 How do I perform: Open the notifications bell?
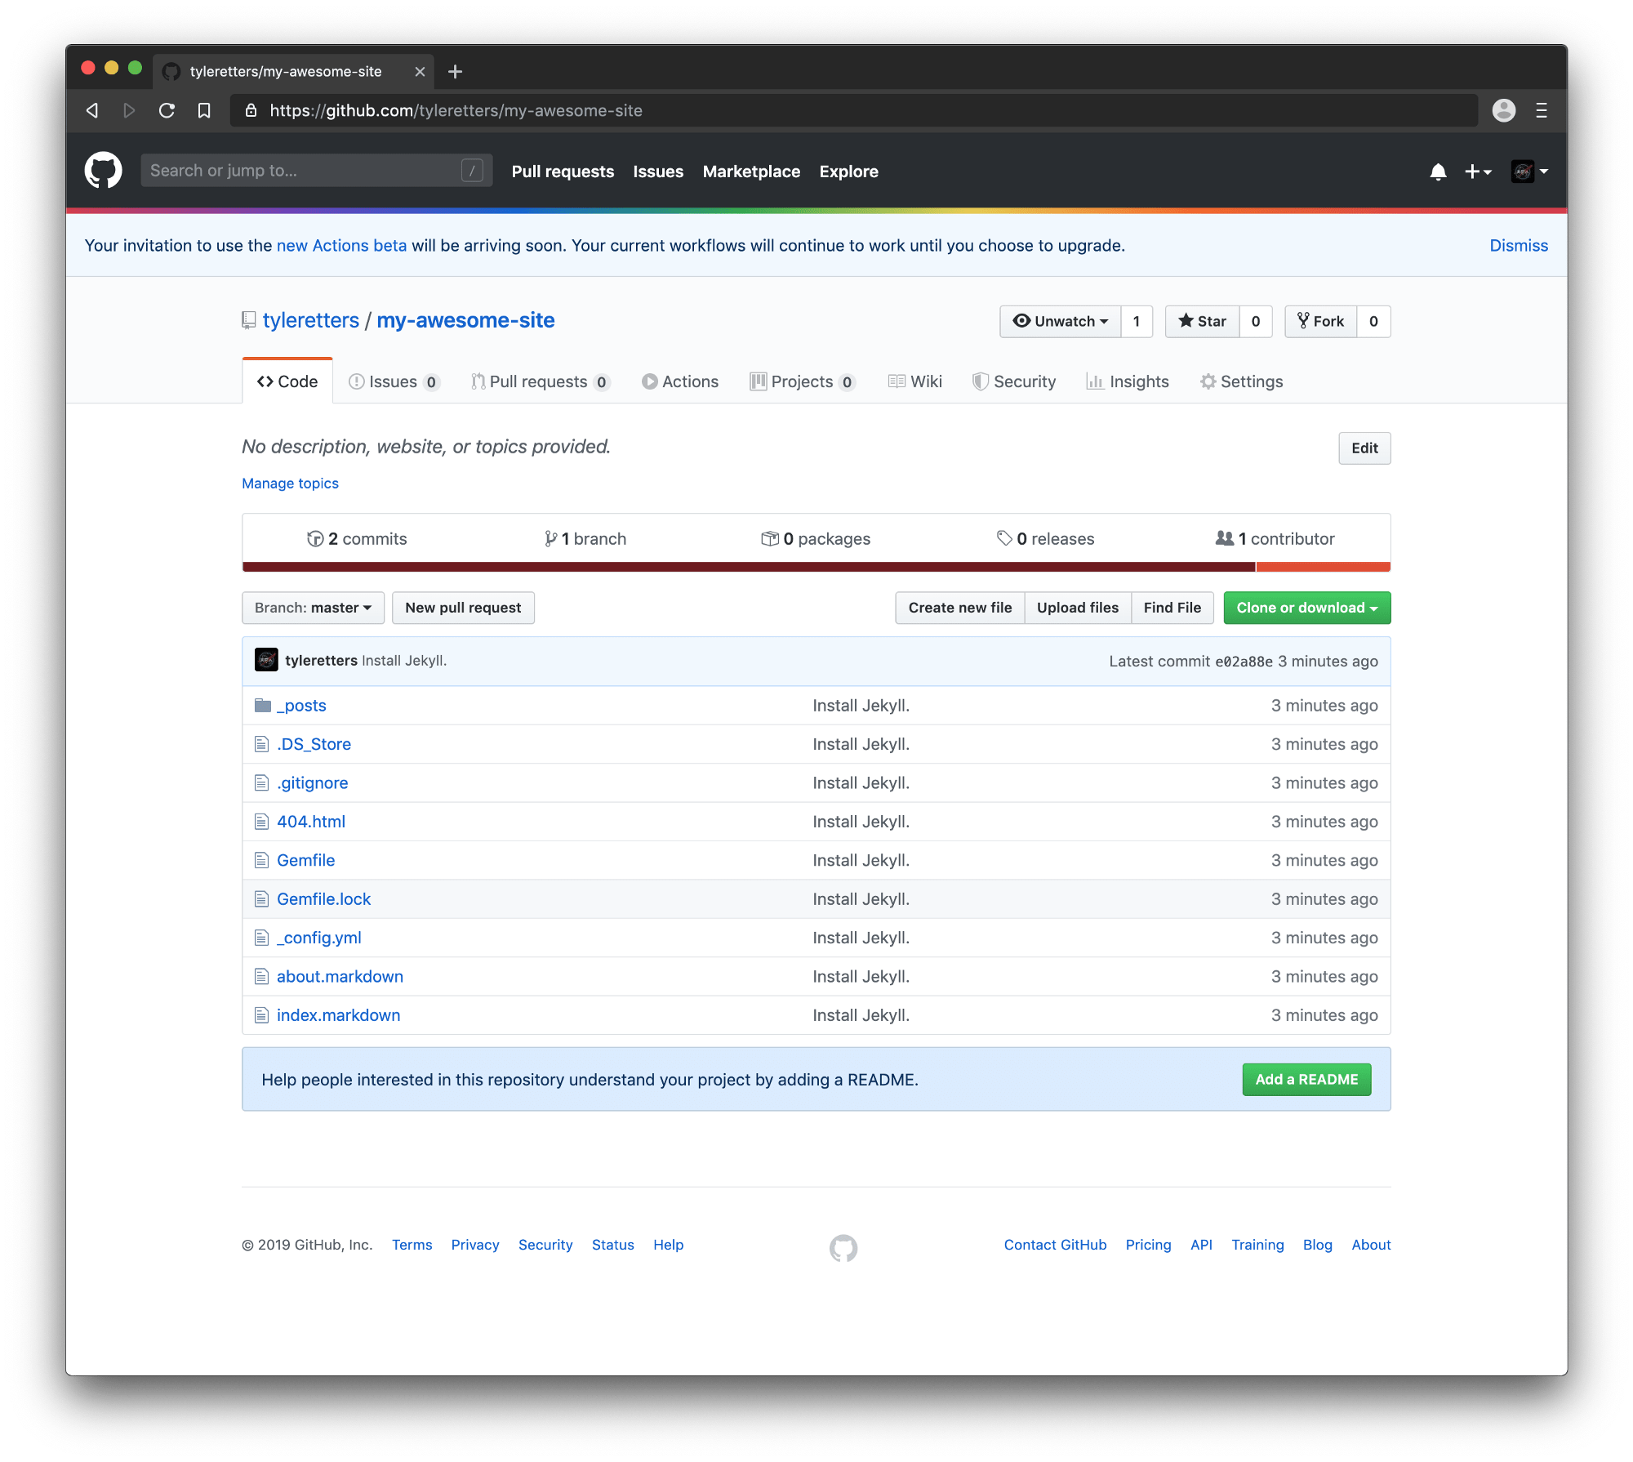pyautogui.click(x=1438, y=172)
